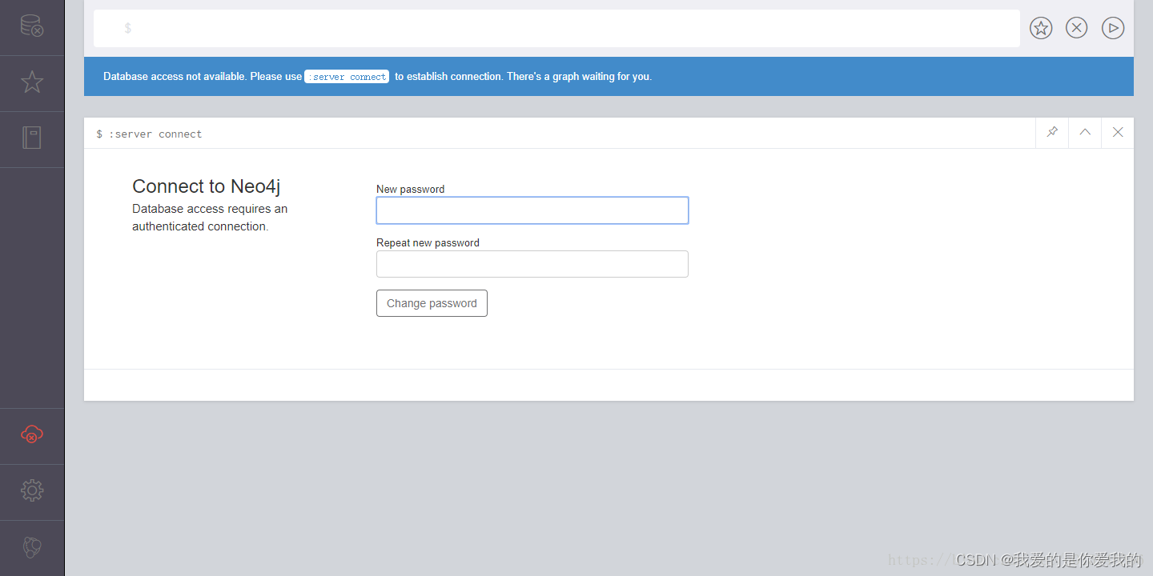Open the Favorites star in sidebar
The height and width of the screenshot is (576, 1153).
32,82
